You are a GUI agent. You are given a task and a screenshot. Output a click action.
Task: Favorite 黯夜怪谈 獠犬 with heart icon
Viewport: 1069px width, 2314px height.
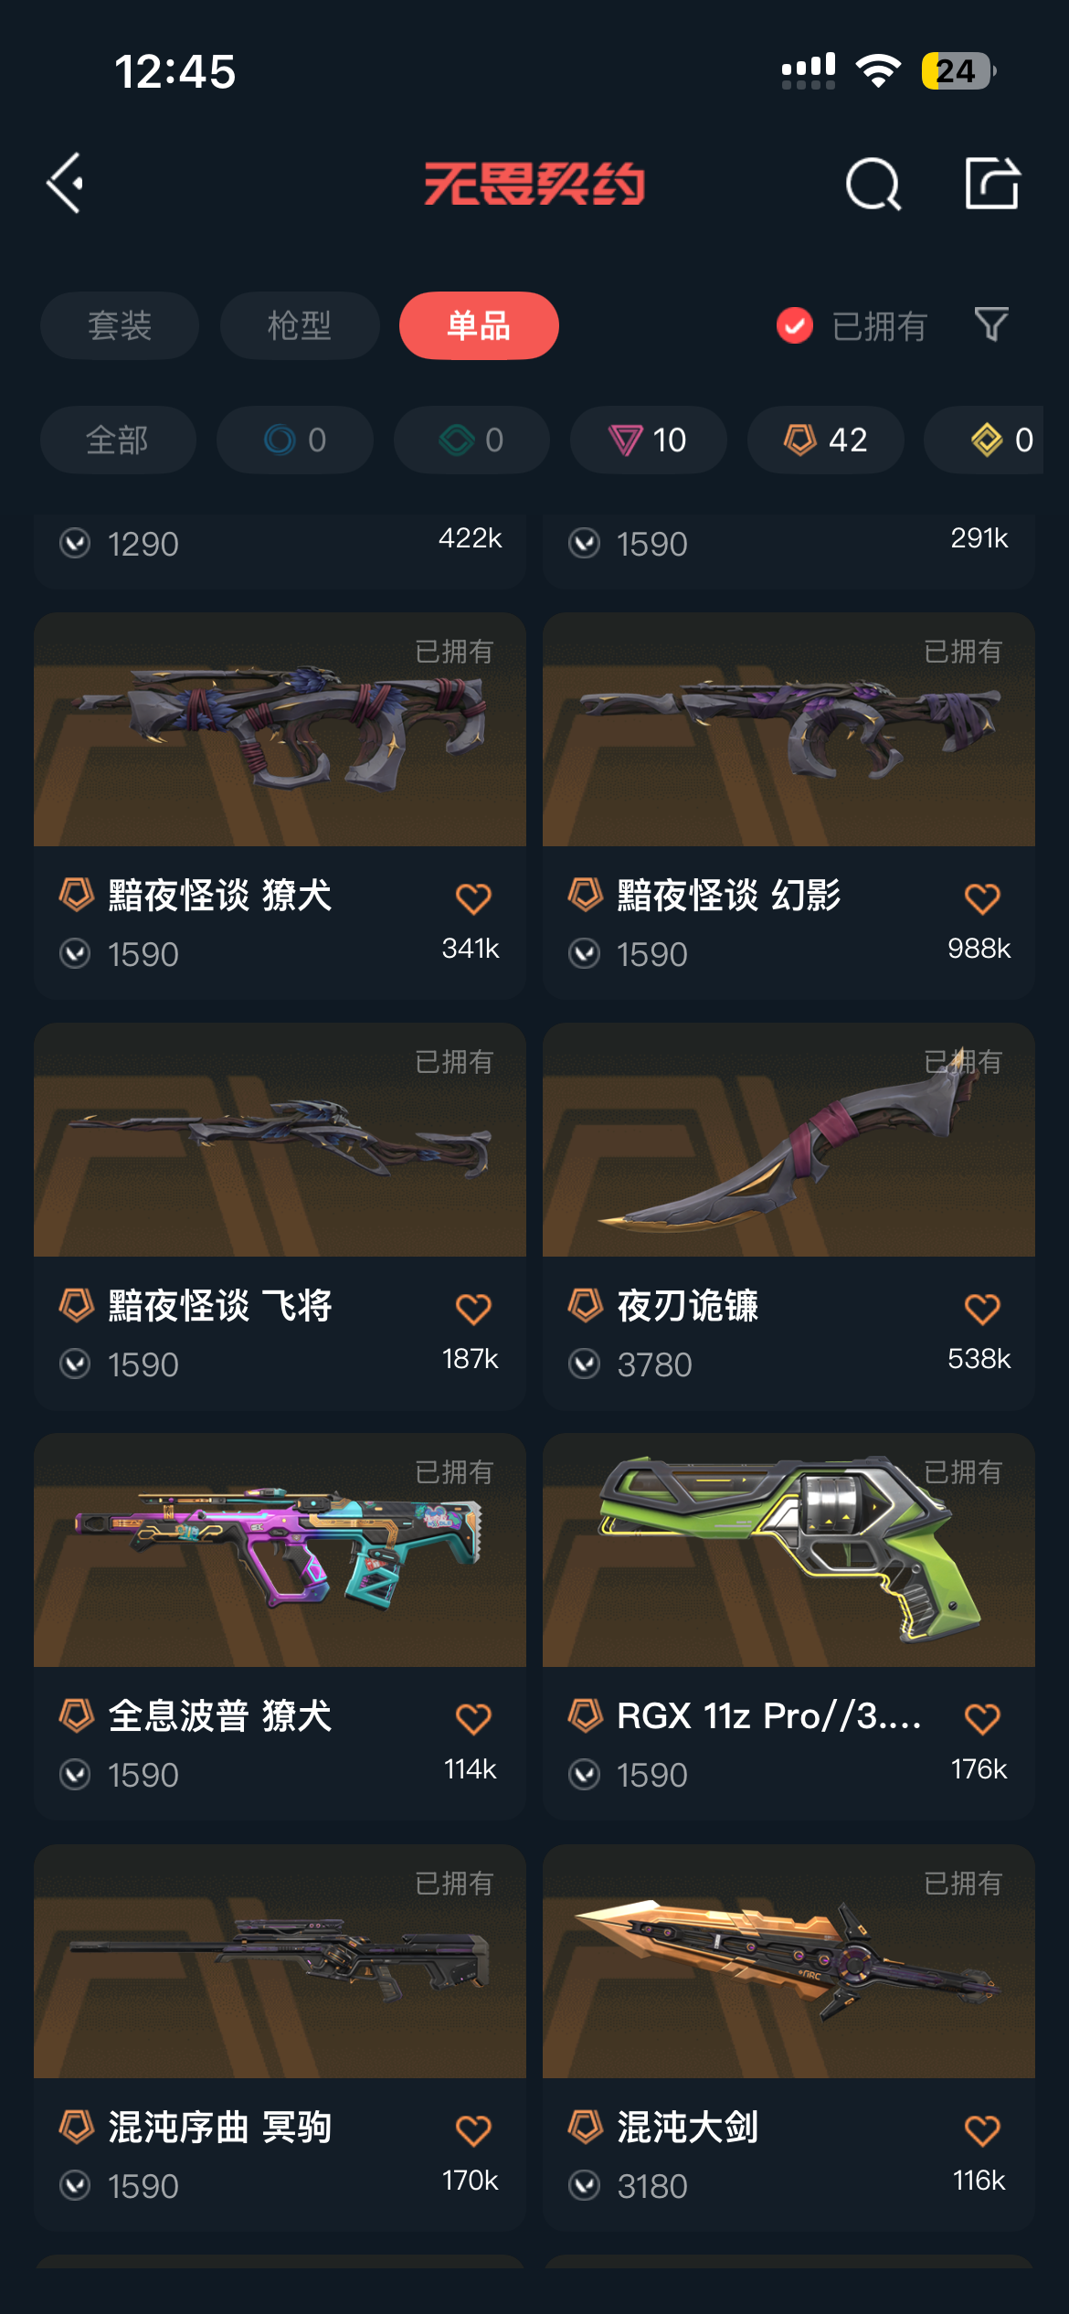pos(473,898)
